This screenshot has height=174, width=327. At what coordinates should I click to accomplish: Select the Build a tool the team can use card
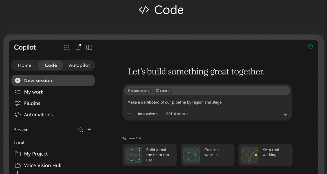[149, 155]
